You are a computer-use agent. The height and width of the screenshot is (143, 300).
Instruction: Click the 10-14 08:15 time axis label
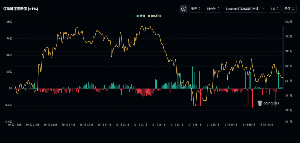(158, 124)
